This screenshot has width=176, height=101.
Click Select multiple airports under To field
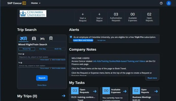click(58, 68)
